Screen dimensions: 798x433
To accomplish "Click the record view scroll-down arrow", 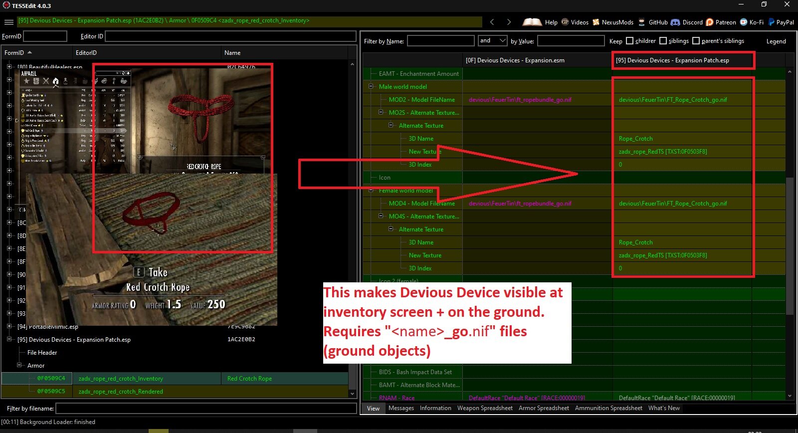I will click(x=790, y=396).
